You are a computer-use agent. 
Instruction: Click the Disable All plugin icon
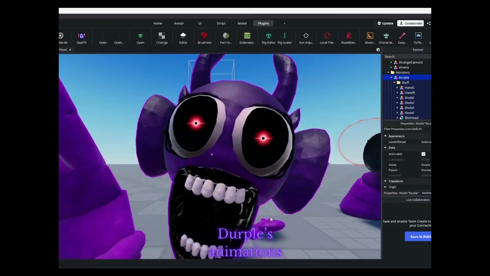(x=62, y=38)
